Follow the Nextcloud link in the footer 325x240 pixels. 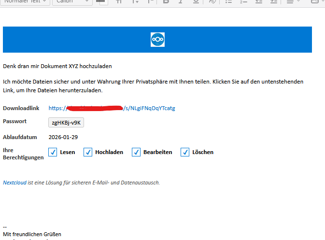click(14, 183)
